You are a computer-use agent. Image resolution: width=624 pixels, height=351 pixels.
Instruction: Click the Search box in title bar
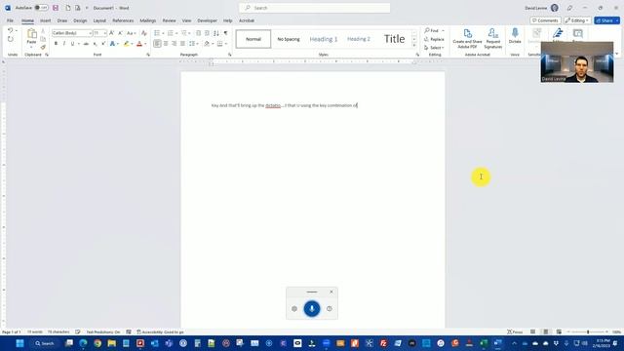314,8
